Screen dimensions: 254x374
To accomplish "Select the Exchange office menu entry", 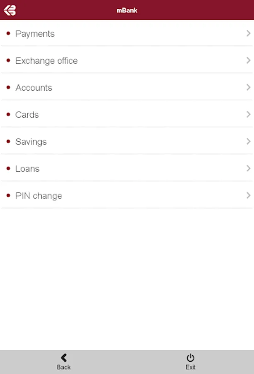I will pyautogui.click(x=127, y=60).
